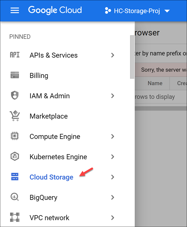
Task: Click the Cloud Storage blue icon
Action: pyautogui.click(x=15, y=176)
